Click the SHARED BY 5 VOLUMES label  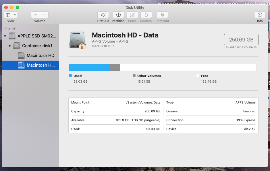241,47
